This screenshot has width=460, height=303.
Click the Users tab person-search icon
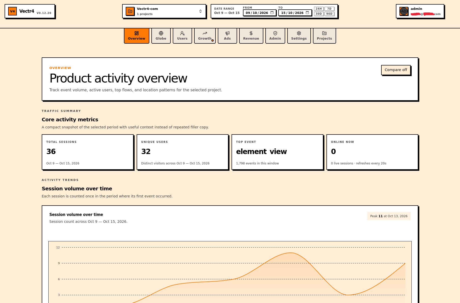point(182,33)
